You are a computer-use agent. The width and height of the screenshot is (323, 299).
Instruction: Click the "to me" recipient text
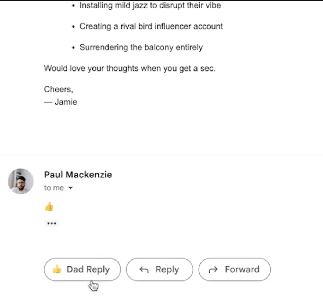(x=54, y=188)
